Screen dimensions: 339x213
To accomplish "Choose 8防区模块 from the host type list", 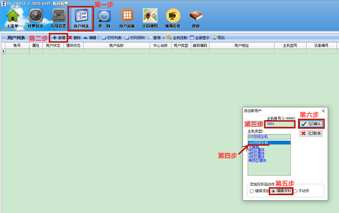I will [256, 150].
